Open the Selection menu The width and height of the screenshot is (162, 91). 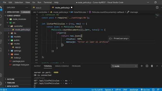19,2
